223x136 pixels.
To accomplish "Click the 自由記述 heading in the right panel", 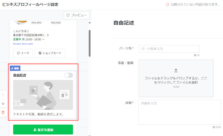I will [x=124, y=23].
